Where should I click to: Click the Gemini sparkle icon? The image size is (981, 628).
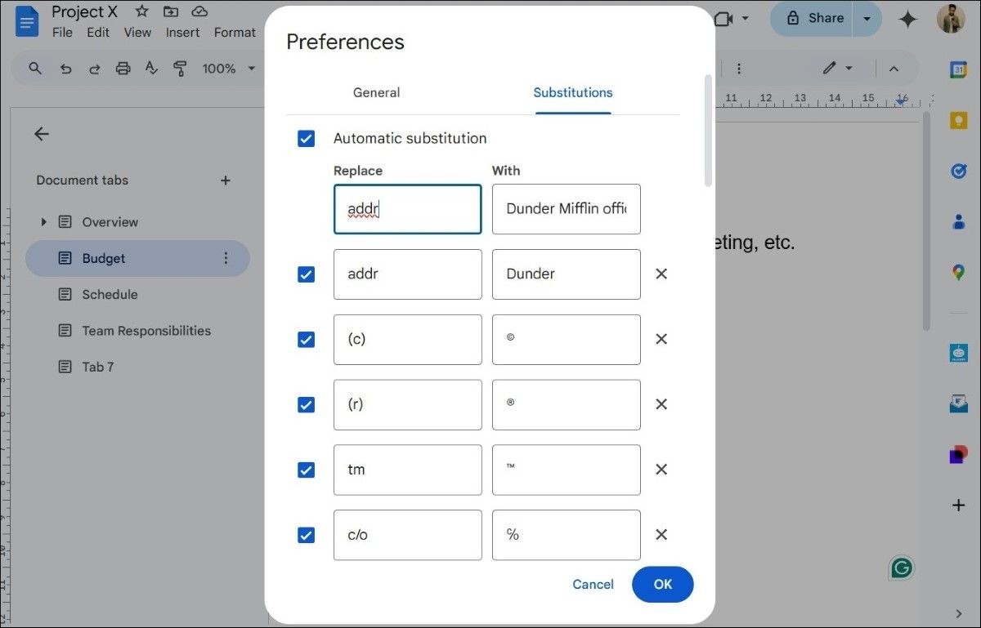pos(907,20)
